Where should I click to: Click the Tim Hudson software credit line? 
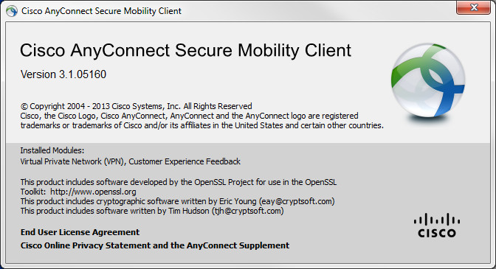click(152, 211)
